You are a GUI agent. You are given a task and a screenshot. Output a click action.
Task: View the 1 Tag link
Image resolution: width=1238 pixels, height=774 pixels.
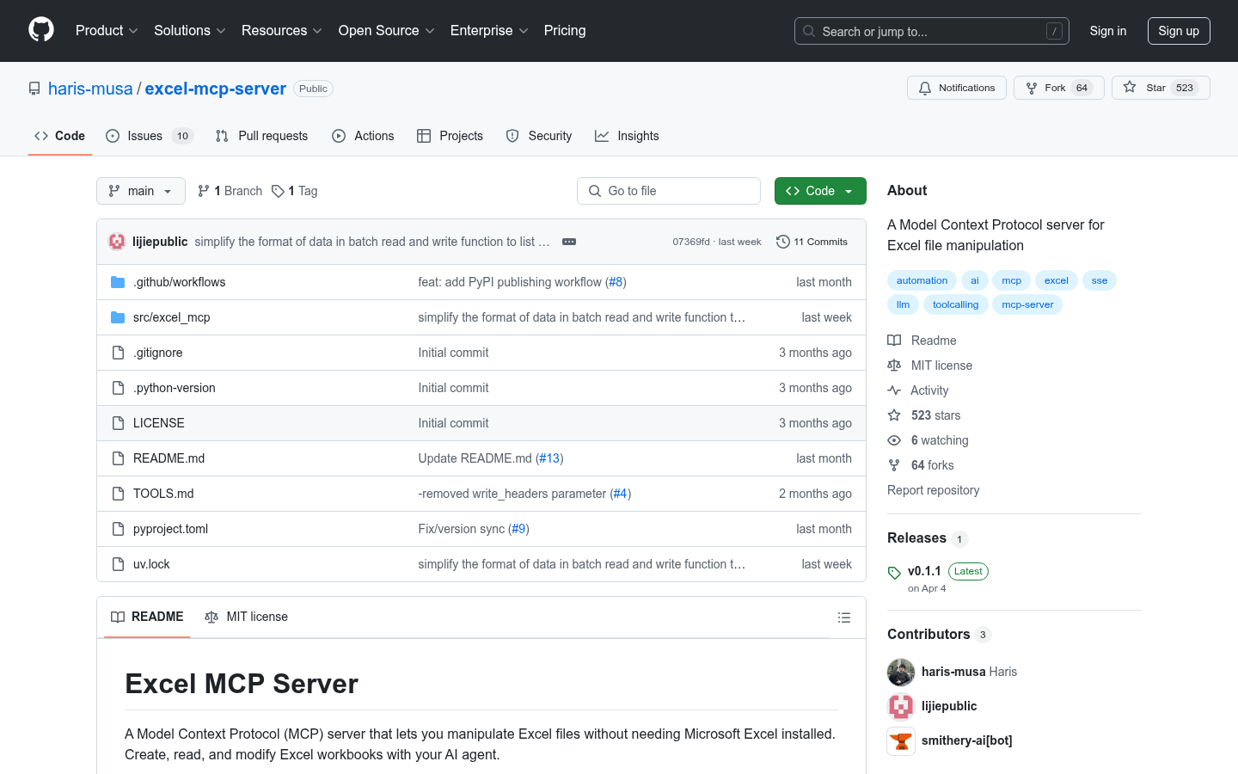pos(295,191)
